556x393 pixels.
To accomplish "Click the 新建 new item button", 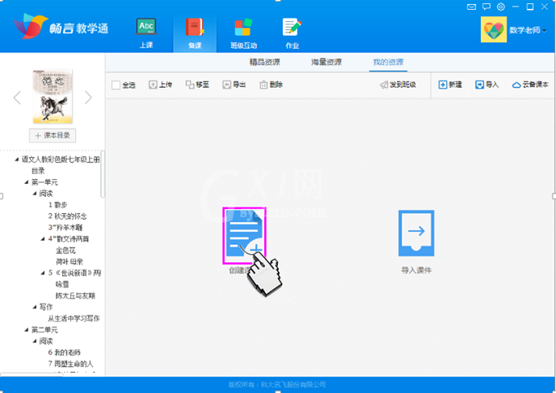I will point(450,85).
